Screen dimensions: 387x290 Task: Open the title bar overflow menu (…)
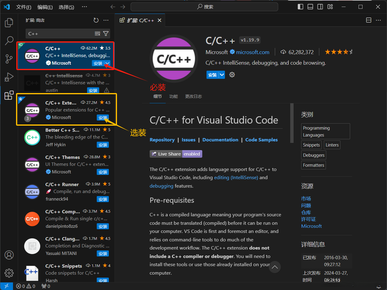pyautogui.click(x=84, y=7)
